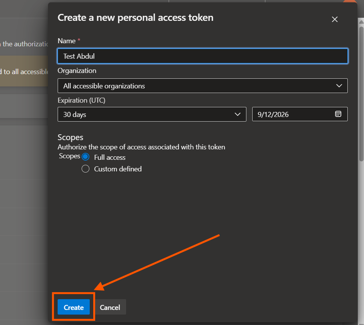Close the personal access token dialog
Image resolution: width=364 pixels, height=325 pixels.
(x=335, y=19)
